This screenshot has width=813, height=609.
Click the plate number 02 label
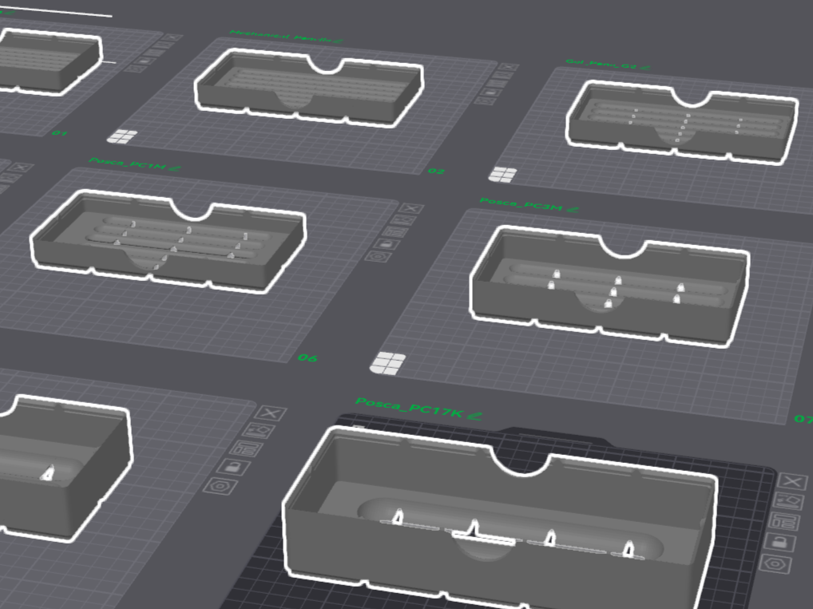(436, 171)
